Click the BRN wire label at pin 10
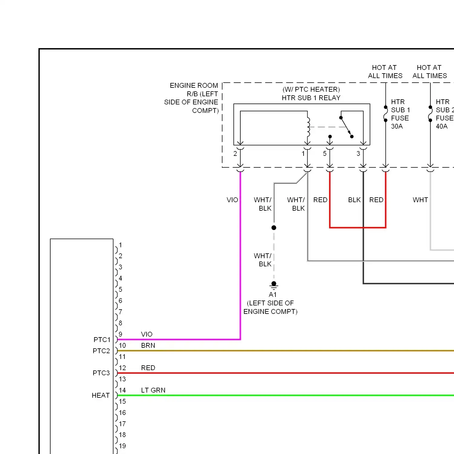Viewport: 454px width, 454px height. point(148,345)
